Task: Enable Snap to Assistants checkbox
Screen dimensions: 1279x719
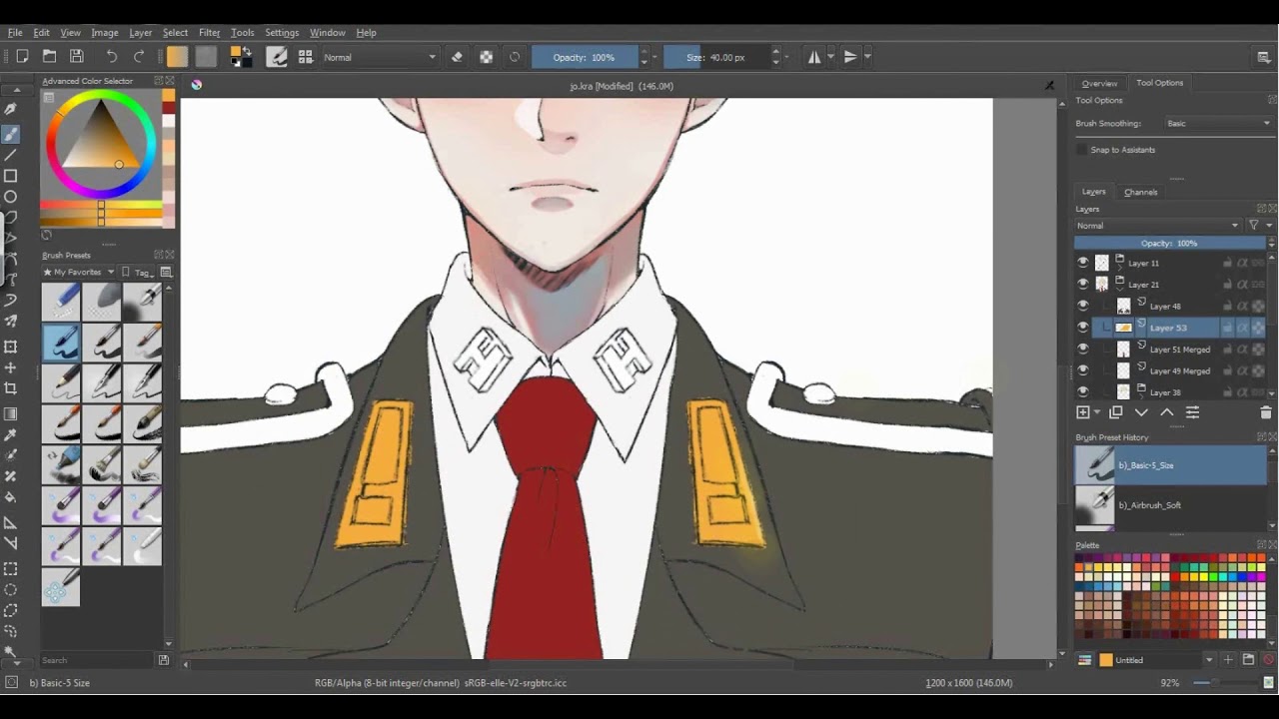Action: tap(1082, 150)
